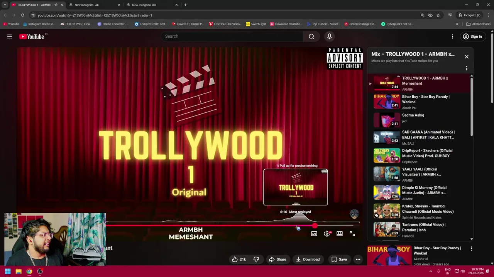Image resolution: width=494 pixels, height=277 pixels.
Task: Open options for recommended Bihar Boy video
Action: click(x=471, y=249)
